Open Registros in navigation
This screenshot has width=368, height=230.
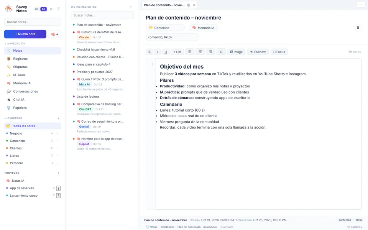point(32,59)
